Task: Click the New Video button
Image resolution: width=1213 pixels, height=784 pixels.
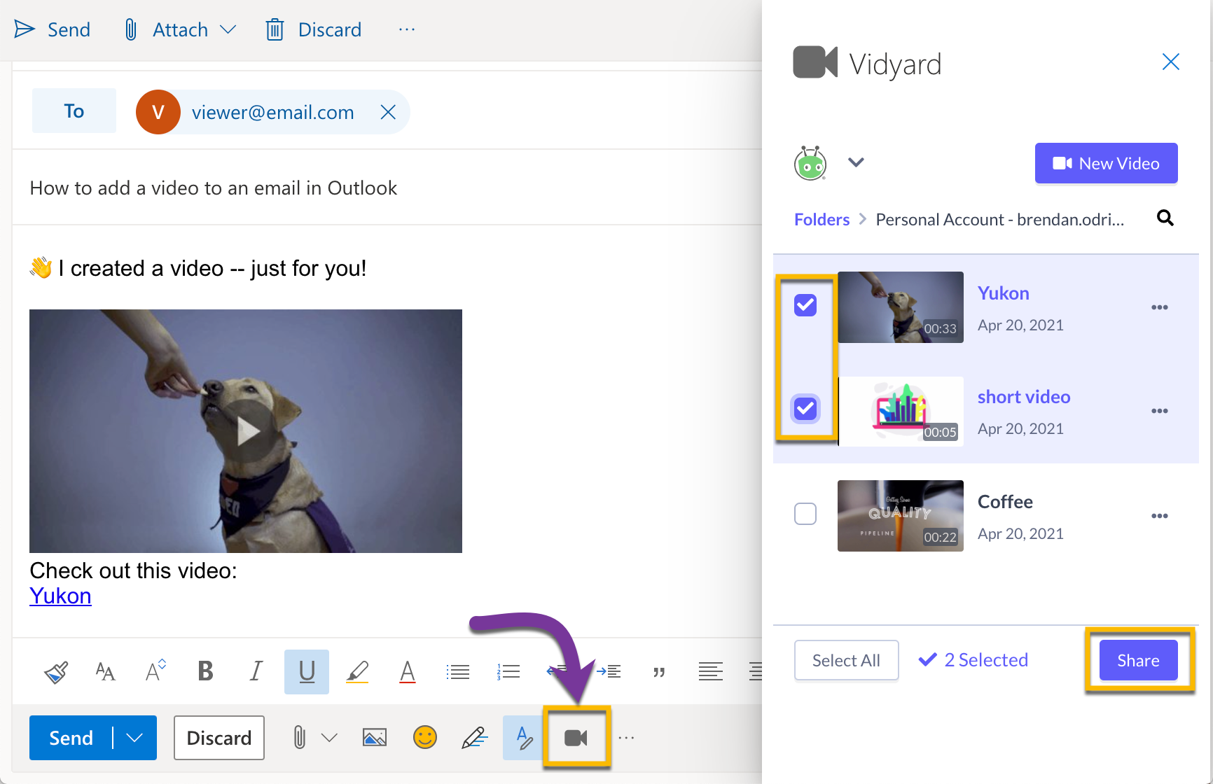Action: pyautogui.click(x=1107, y=163)
